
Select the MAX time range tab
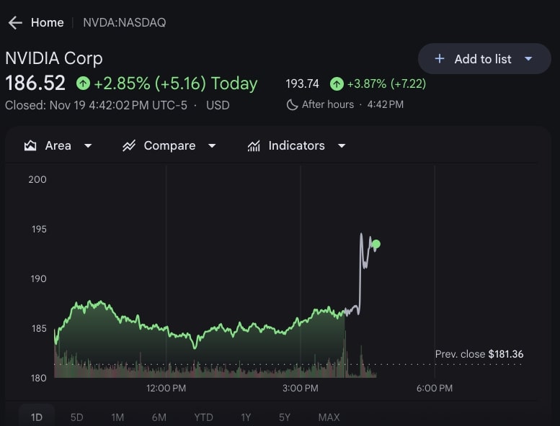coord(329,417)
